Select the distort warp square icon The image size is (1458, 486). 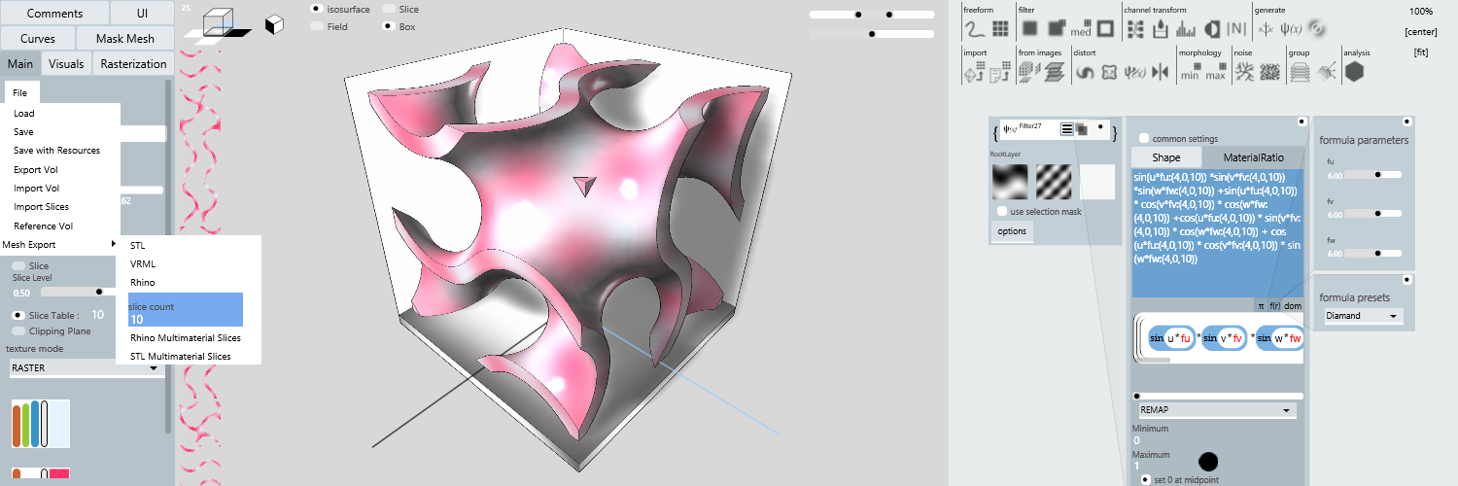coord(1109,72)
